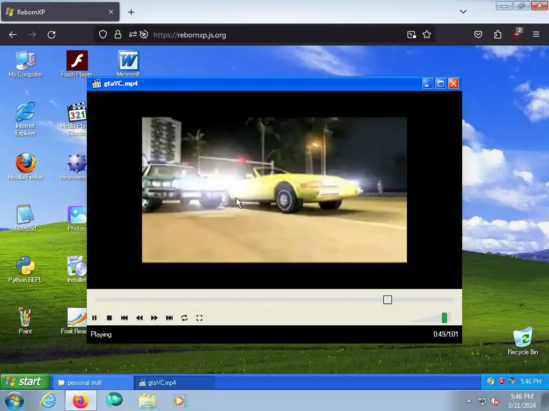Switch to personal stuff taskbar window
Image resolution: width=549 pixels, height=411 pixels.
click(93, 382)
